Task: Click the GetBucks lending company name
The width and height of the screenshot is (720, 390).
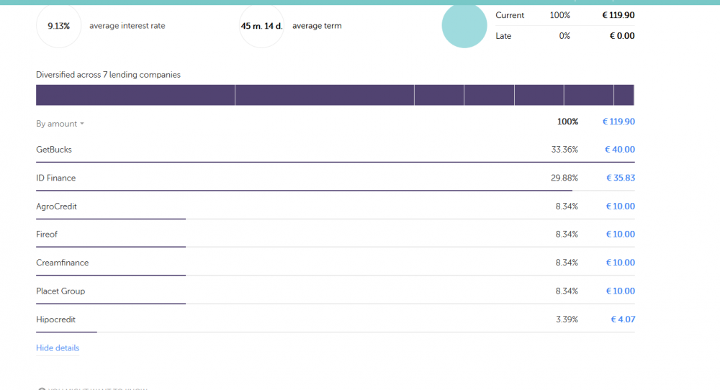Action: point(54,150)
